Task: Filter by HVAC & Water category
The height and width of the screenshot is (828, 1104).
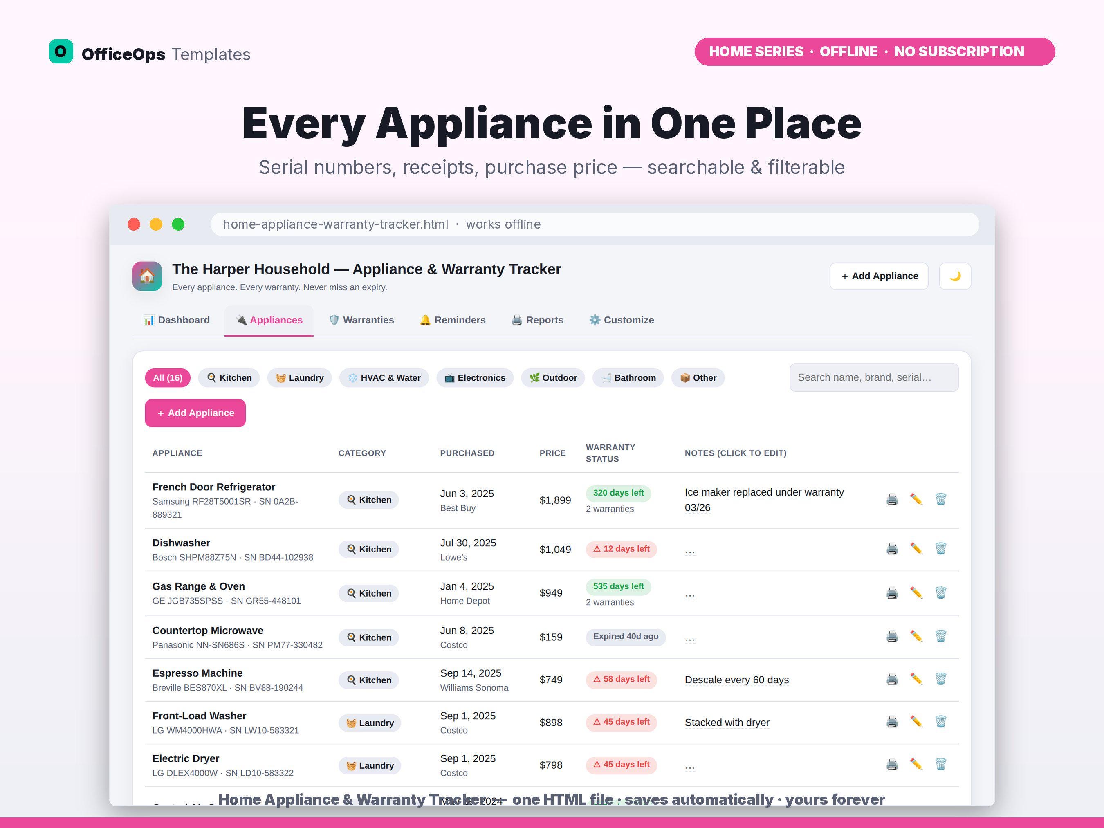Action: click(384, 378)
